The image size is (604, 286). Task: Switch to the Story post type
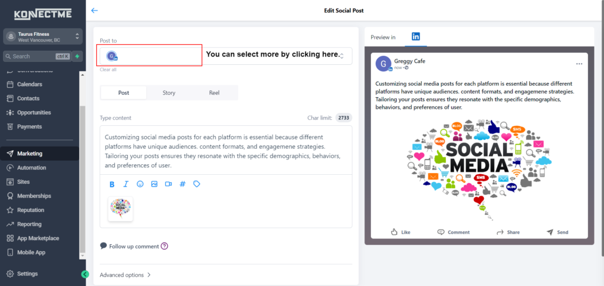coord(169,93)
